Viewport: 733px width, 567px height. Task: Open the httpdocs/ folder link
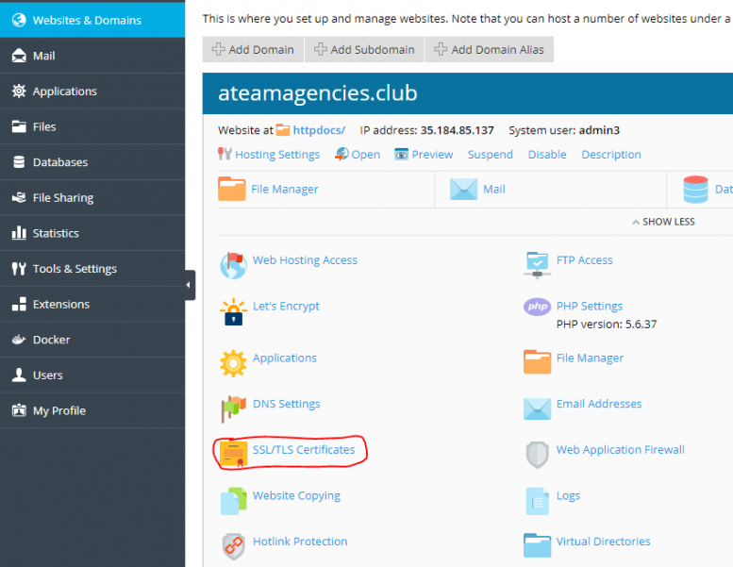click(319, 130)
